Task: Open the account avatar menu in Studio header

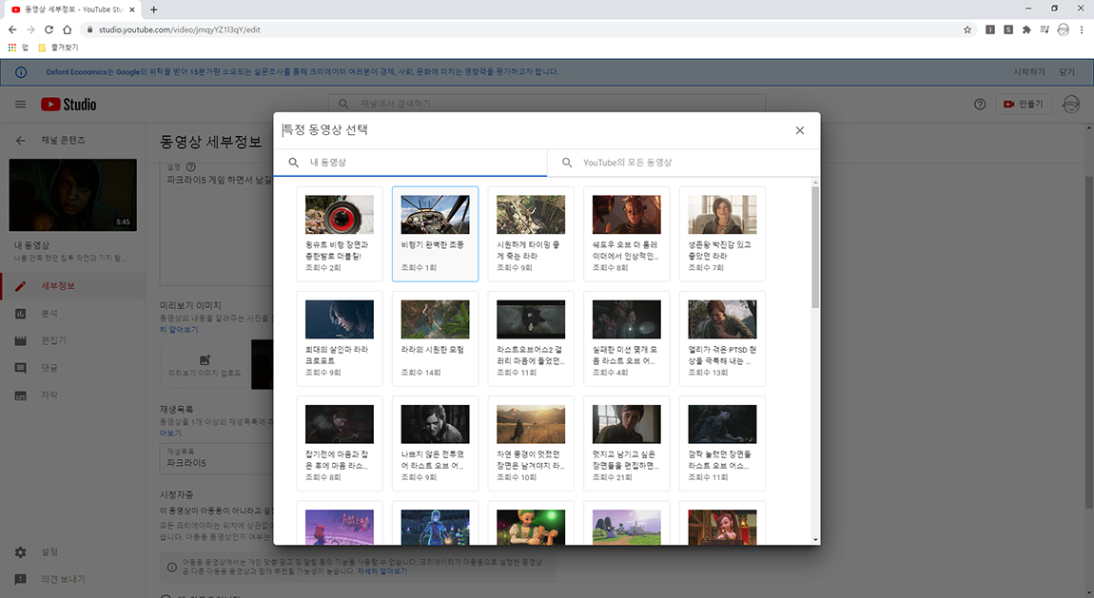Action: coord(1071,104)
